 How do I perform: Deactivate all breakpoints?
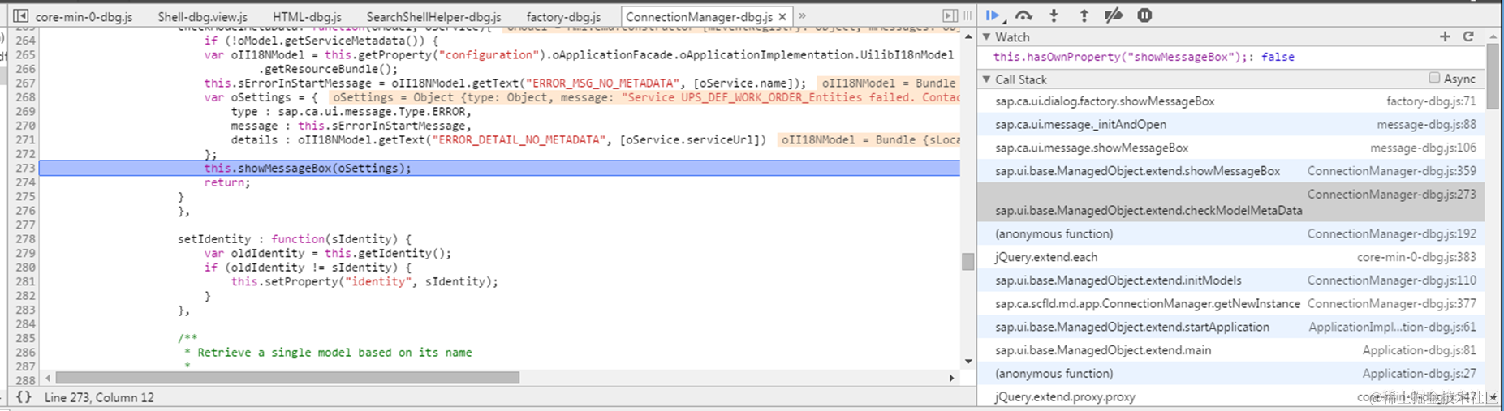pos(1114,15)
